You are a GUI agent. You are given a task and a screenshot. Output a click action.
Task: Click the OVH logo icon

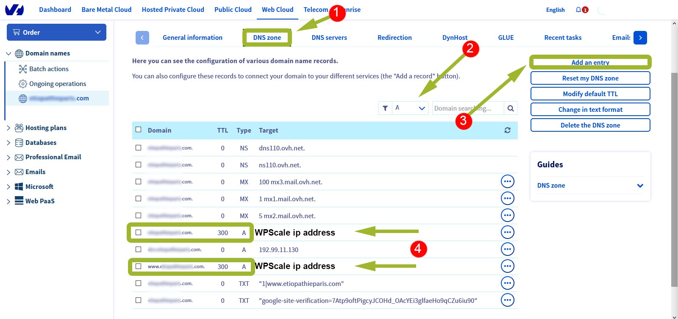click(14, 10)
